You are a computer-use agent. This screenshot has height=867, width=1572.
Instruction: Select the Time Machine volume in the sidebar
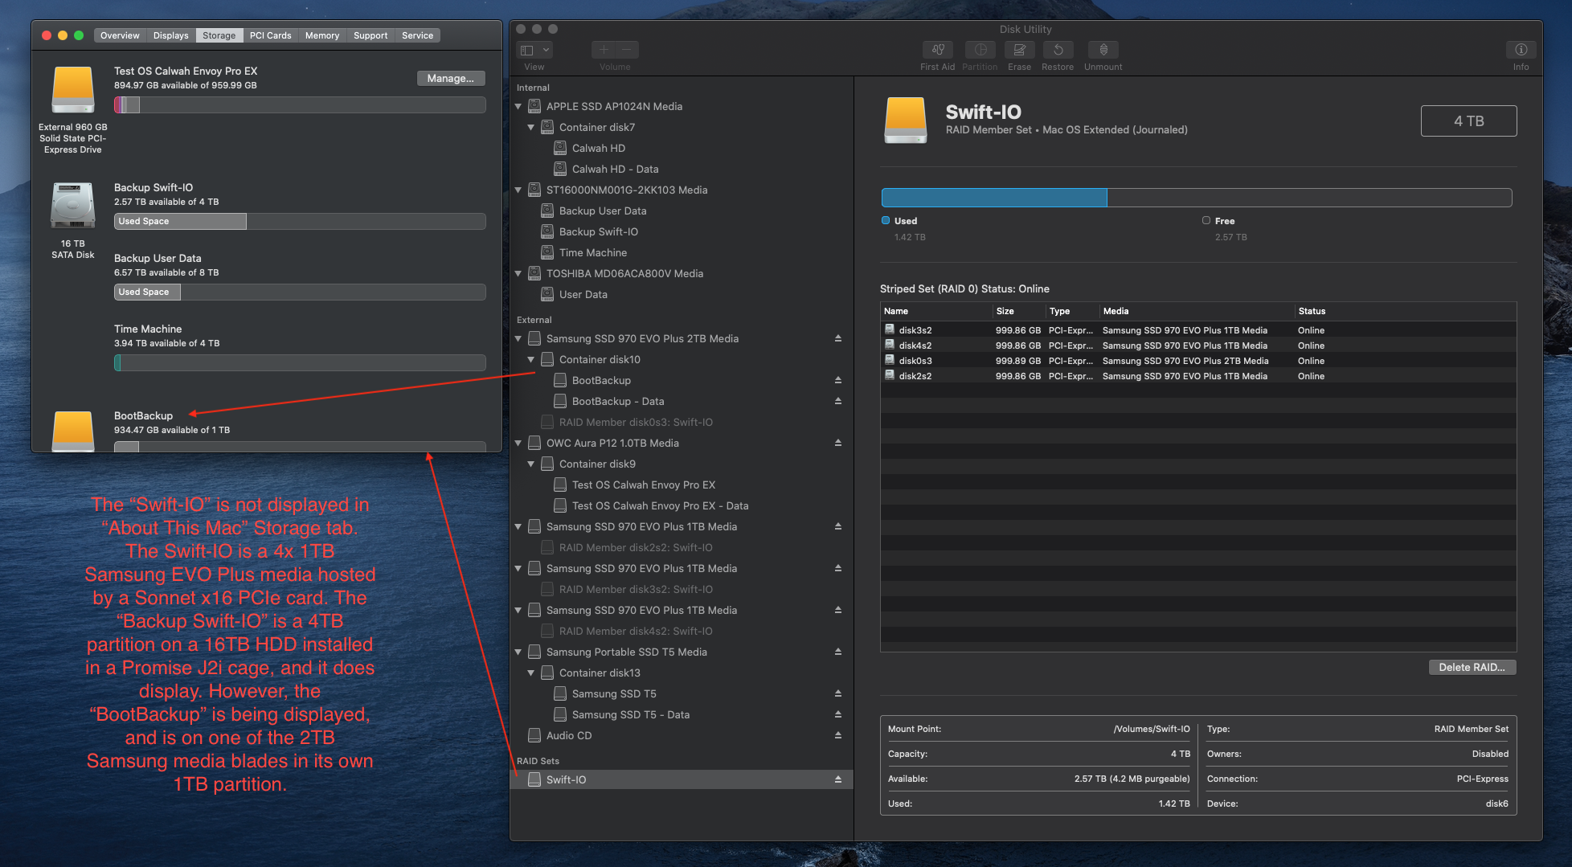[x=592, y=252]
